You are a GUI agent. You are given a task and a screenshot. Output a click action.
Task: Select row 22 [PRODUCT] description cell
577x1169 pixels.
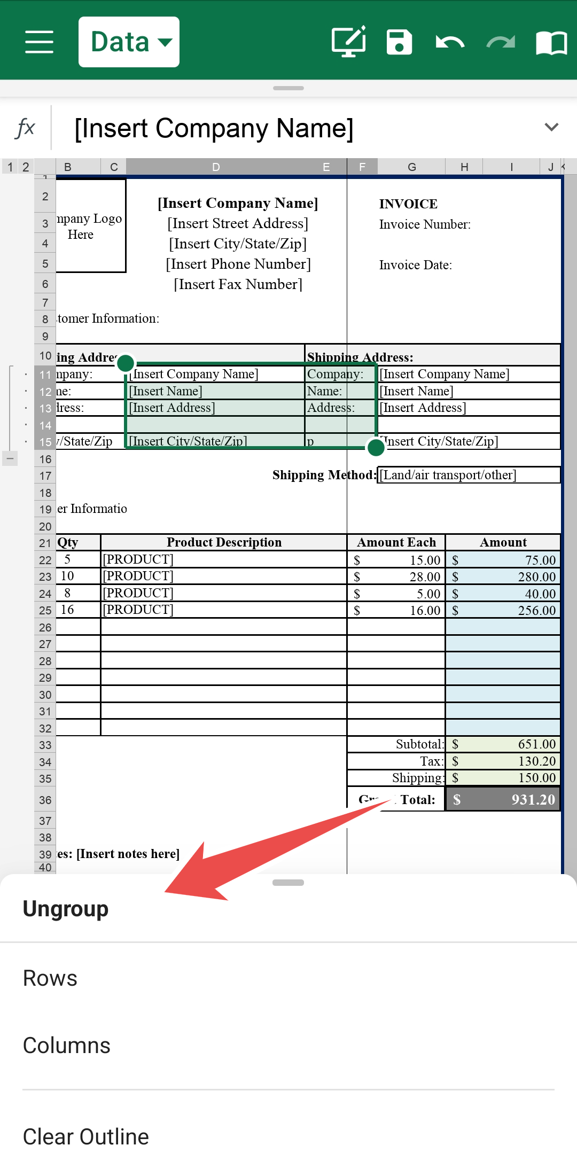pos(224,559)
